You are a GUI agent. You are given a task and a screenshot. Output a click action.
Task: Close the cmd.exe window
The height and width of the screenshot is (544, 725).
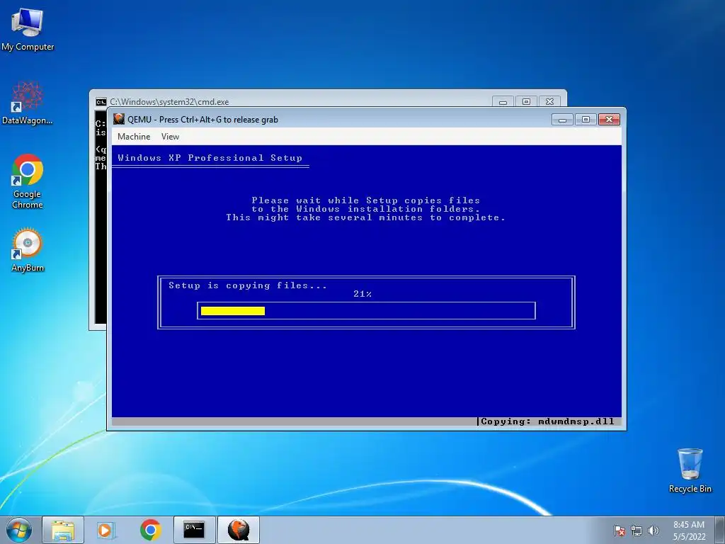pos(549,102)
